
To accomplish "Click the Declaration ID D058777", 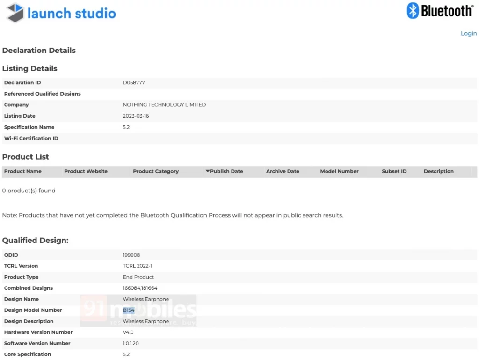I will click(134, 82).
